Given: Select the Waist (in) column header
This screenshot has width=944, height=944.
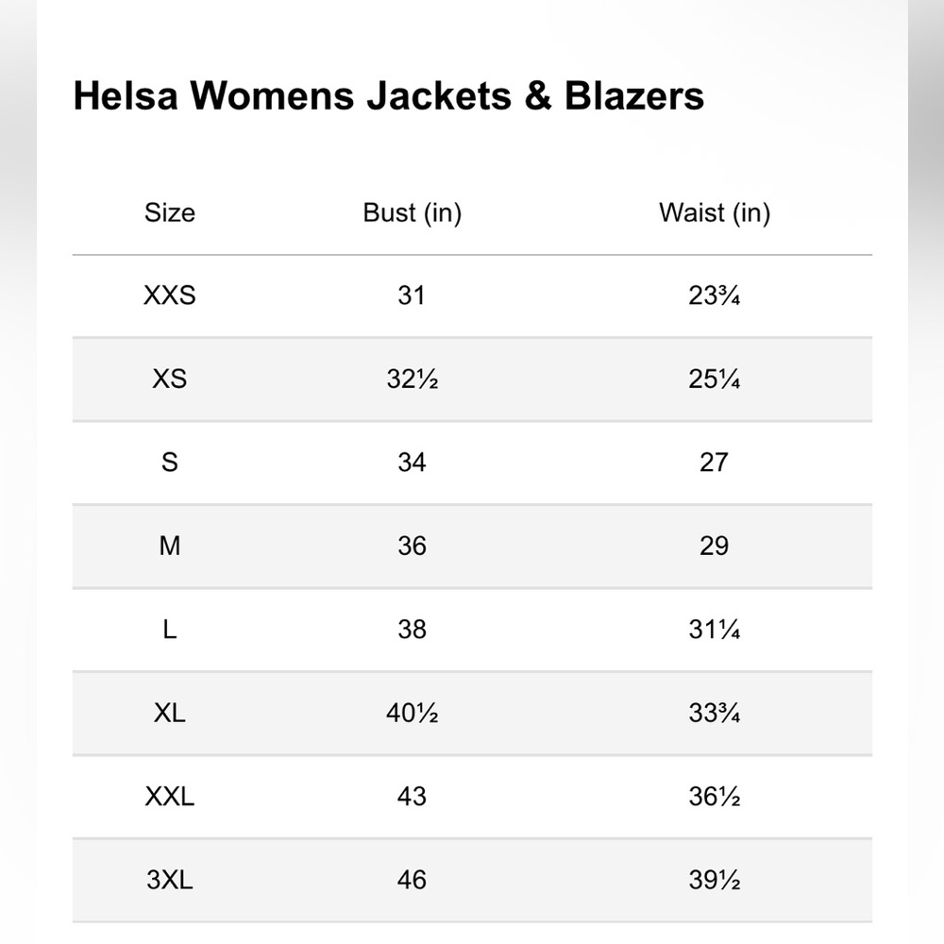Looking at the screenshot, I should tap(714, 213).
